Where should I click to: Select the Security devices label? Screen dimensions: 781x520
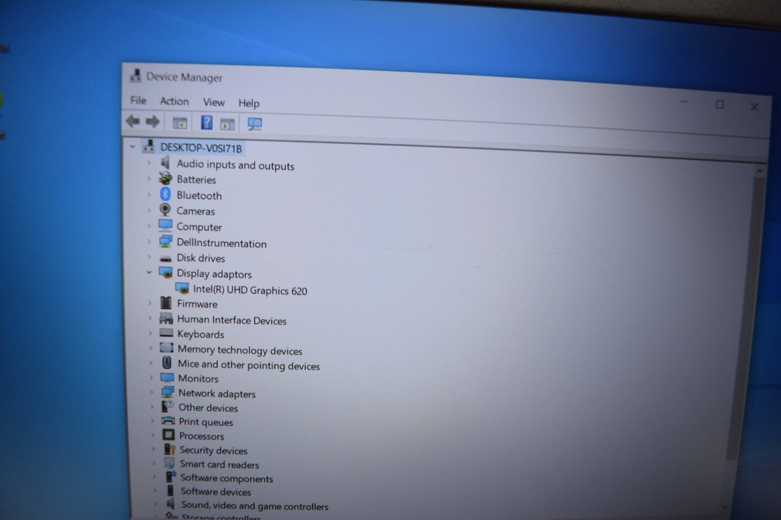point(214,450)
